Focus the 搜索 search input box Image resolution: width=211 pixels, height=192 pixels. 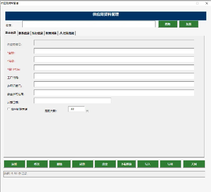click(x=89, y=24)
